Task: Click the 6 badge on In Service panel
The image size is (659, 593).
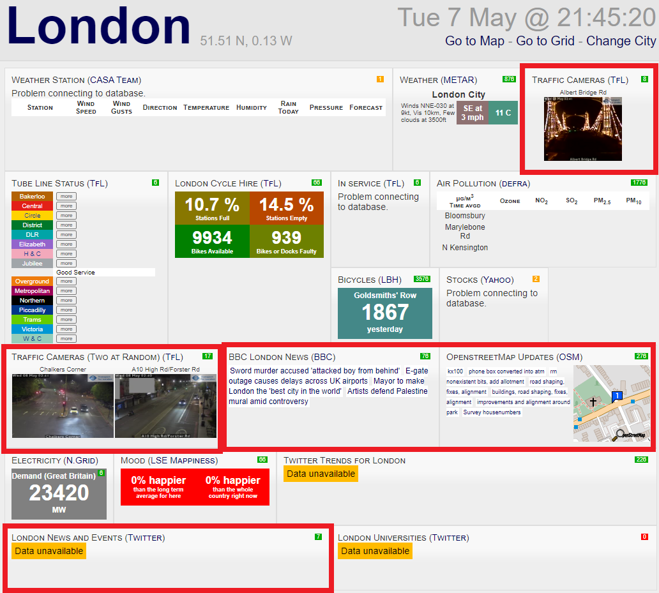Action: pos(418,183)
